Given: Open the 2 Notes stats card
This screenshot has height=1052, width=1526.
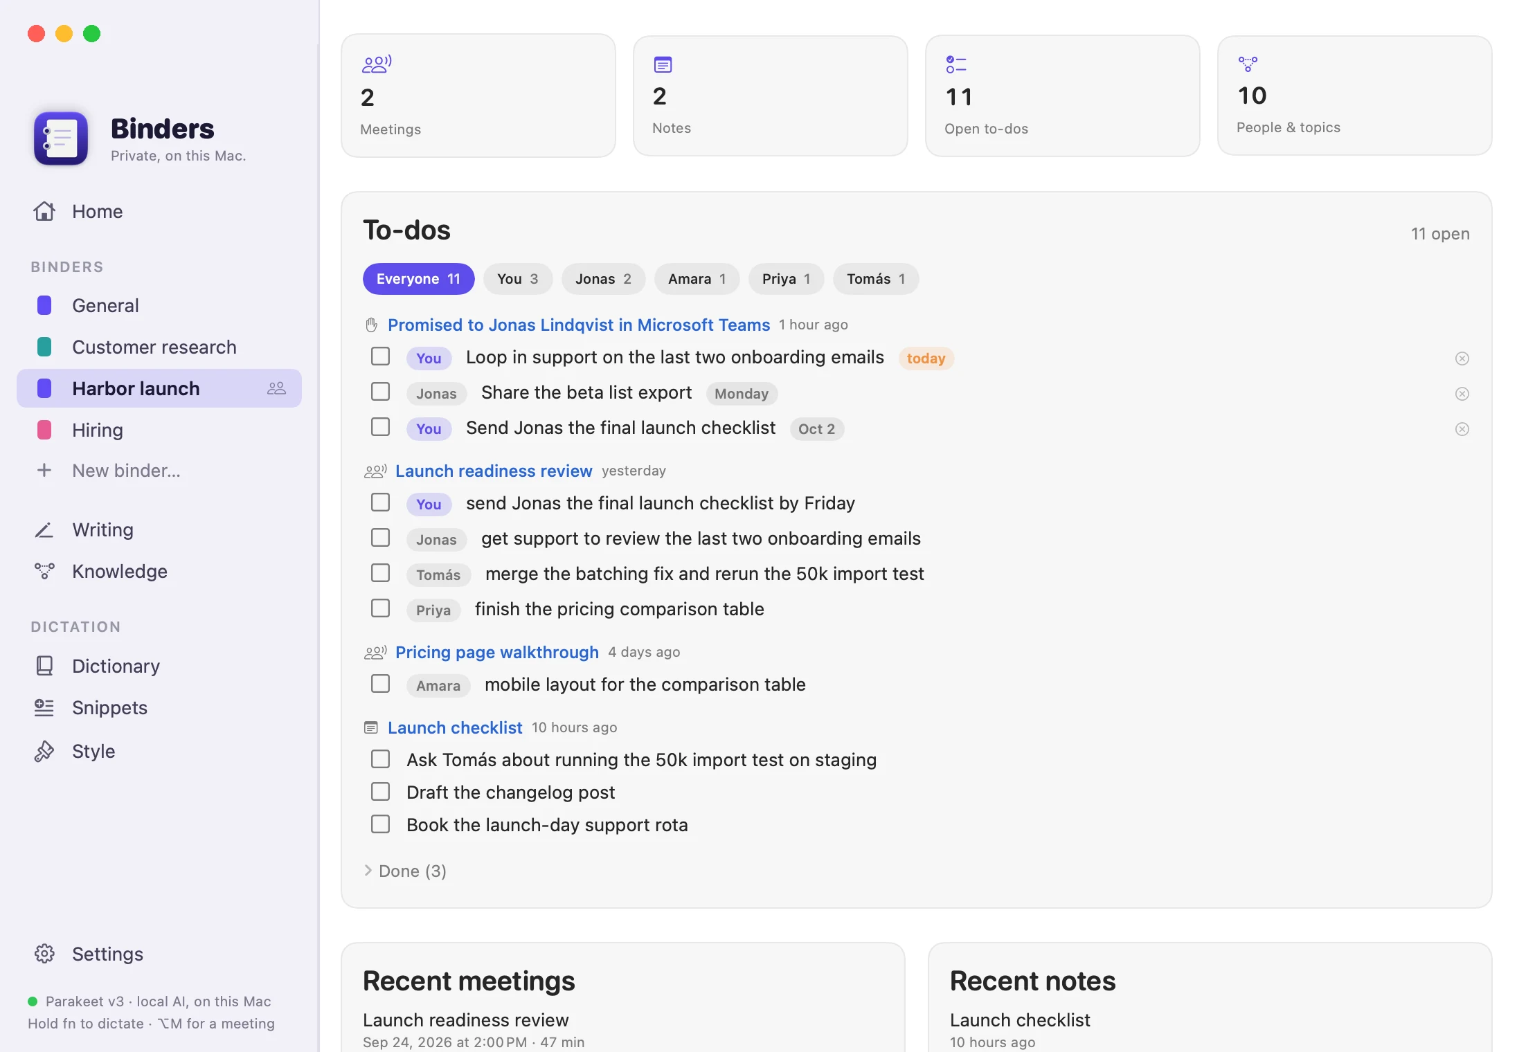Looking at the screenshot, I should (771, 96).
